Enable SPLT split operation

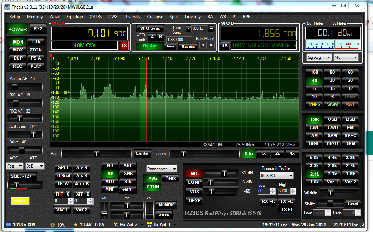point(63,168)
